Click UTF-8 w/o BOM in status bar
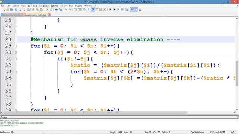The height and width of the screenshot is (134, 239). click(217, 132)
